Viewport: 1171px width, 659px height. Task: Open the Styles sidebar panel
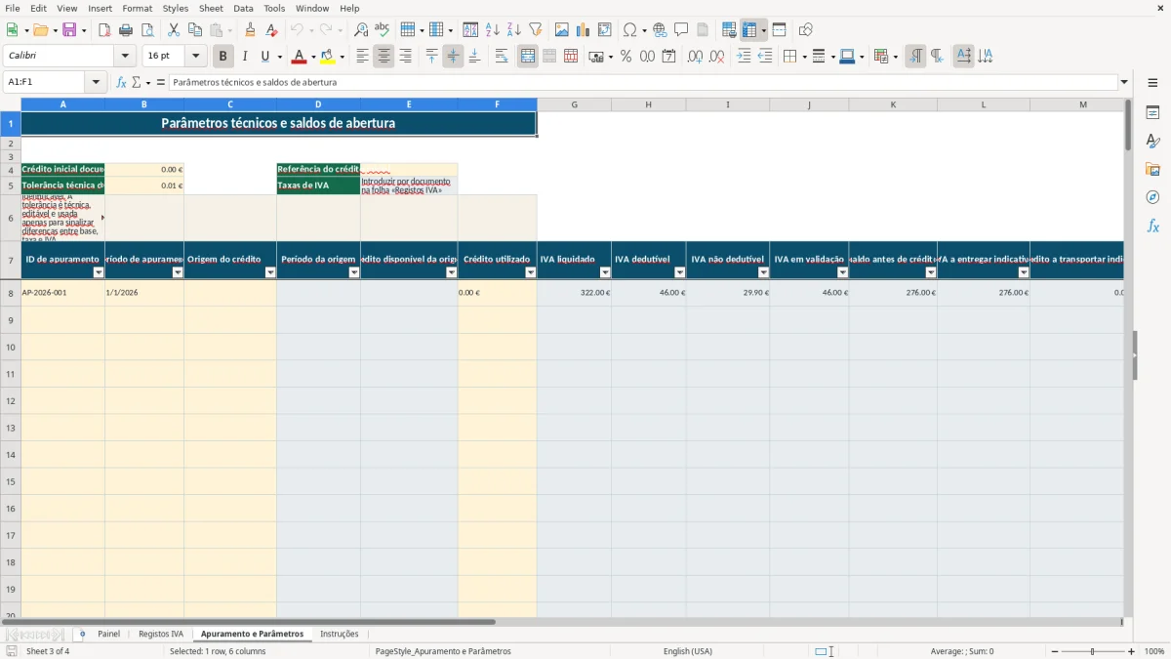(x=1152, y=142)
